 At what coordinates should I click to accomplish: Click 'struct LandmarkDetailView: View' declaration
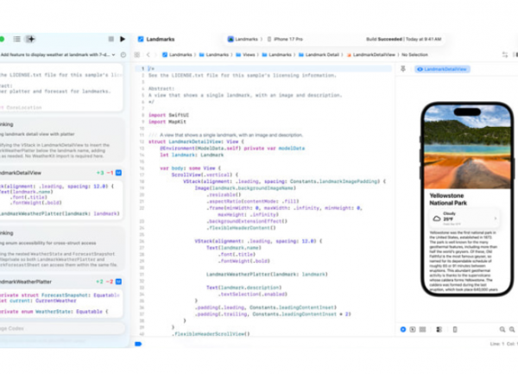coord(196,142)
